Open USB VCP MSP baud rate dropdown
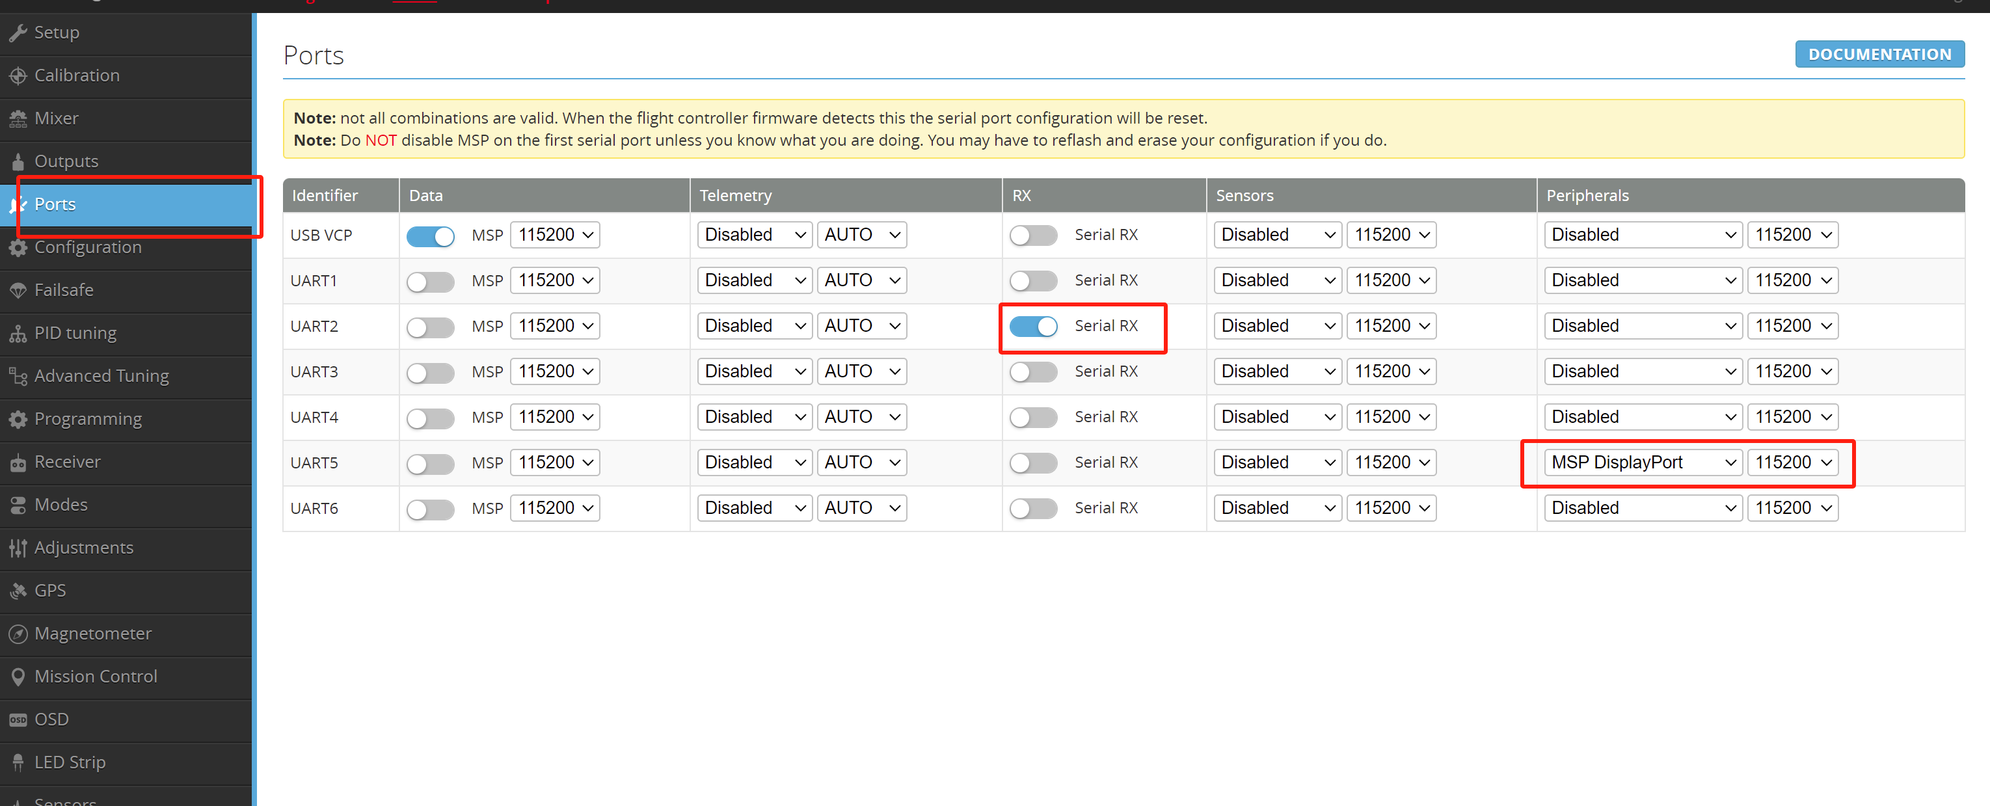The image size is (1990, 806). pos(555,234)
